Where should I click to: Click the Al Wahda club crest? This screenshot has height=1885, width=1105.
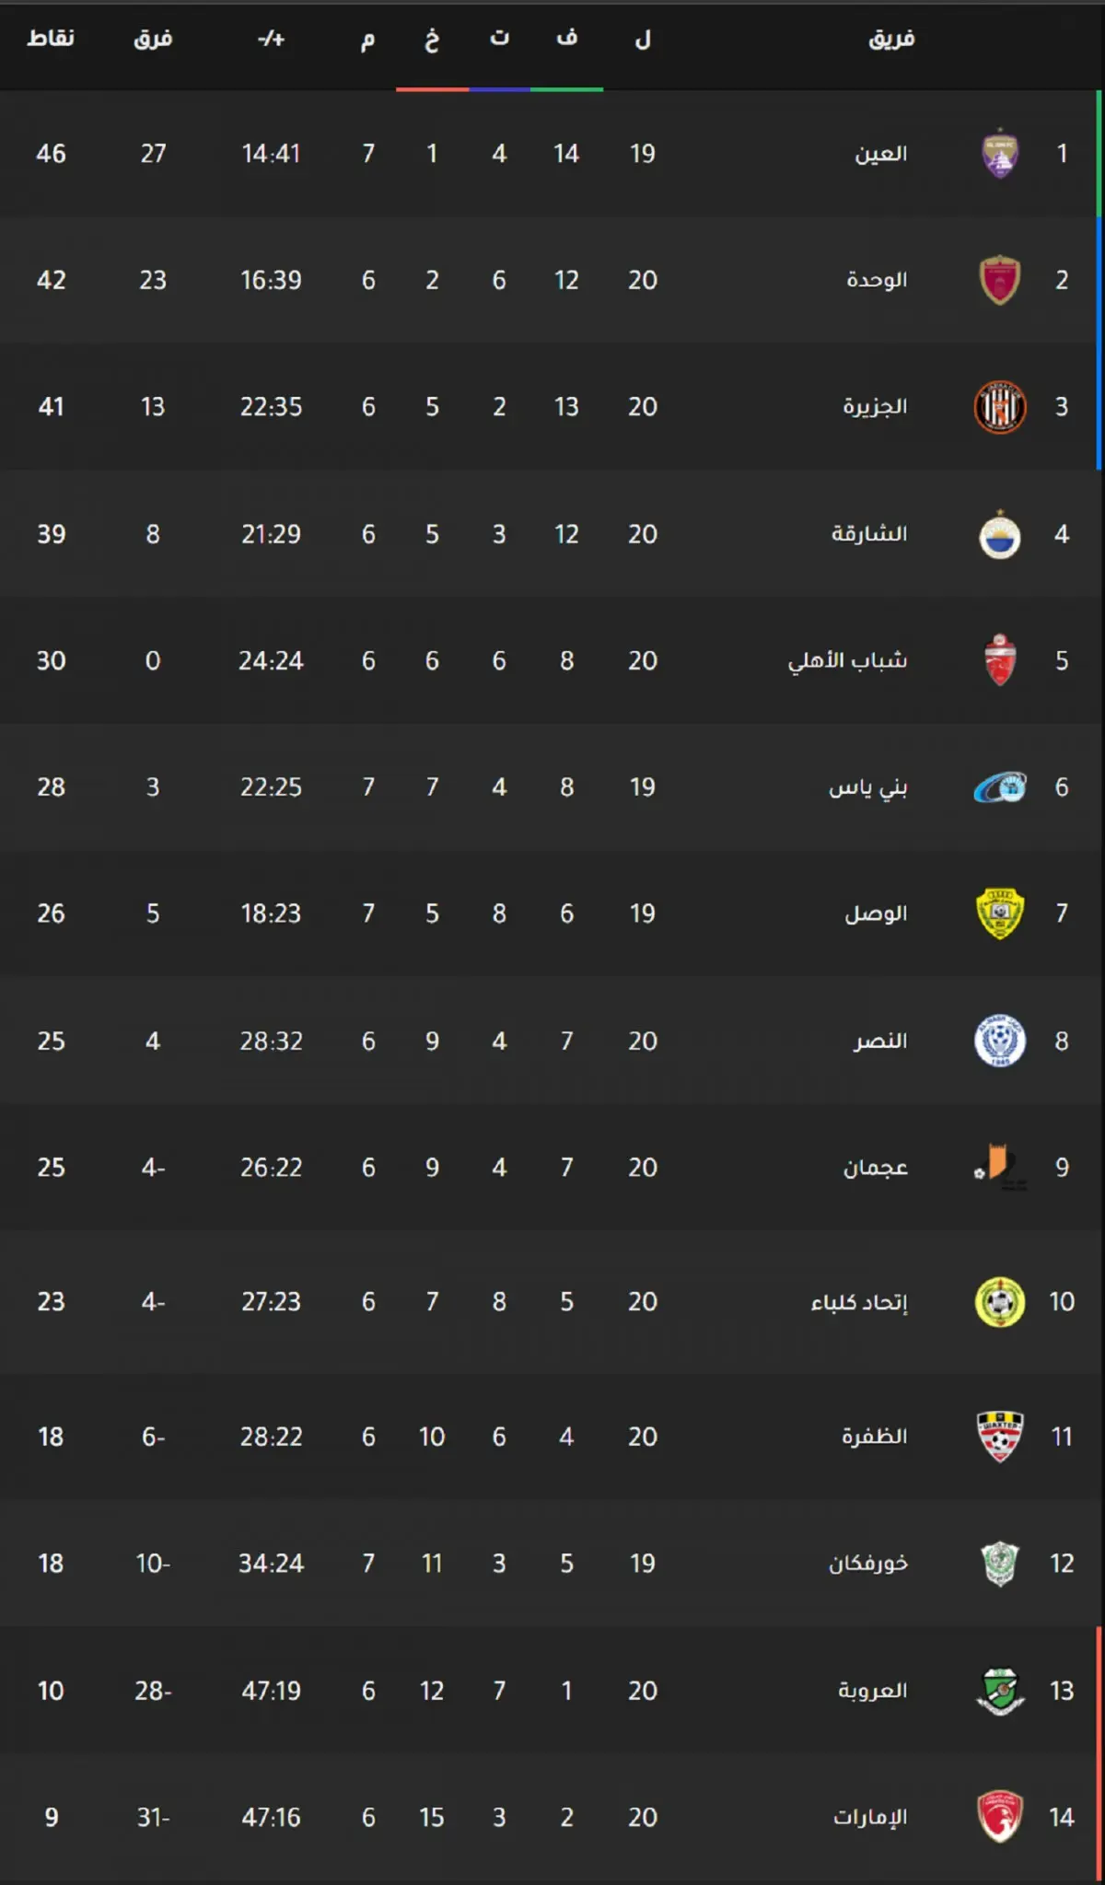click(1000, 280)
